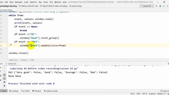This screenshot has height=95, width=169.
Task: Open the VCS menu
Action: click(51, 2)
